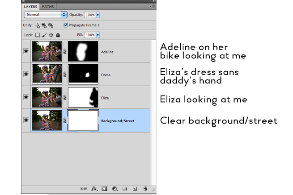Screen dimensions: 293x195
Task: Switch to the Paths tab
Action: click(48, 7)
